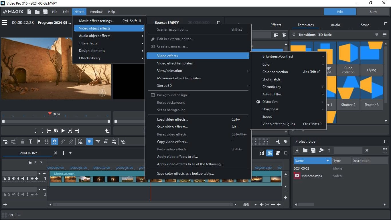Click the Undo arrow in the timeline toolbar
391x220 pixels.
click(x=5, y=142)
